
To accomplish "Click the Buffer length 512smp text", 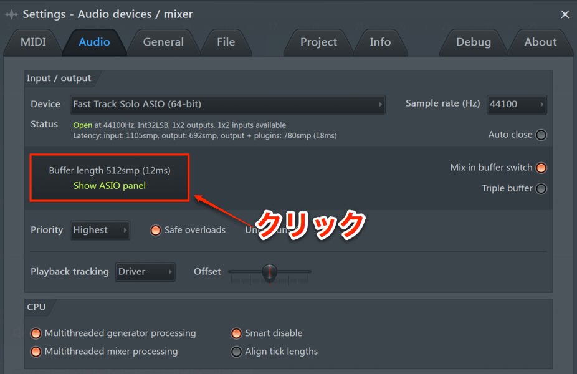I will pos(110,170).
